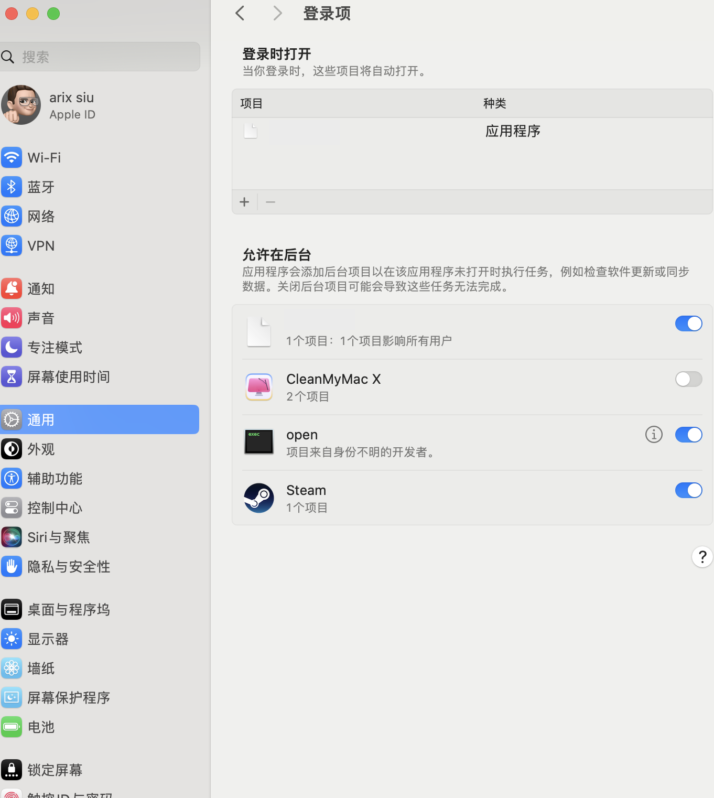This screenshot has height=798, width=714.
Task: Go back using the left chevron
Action: pyautogui.click(x=240, y=13)
